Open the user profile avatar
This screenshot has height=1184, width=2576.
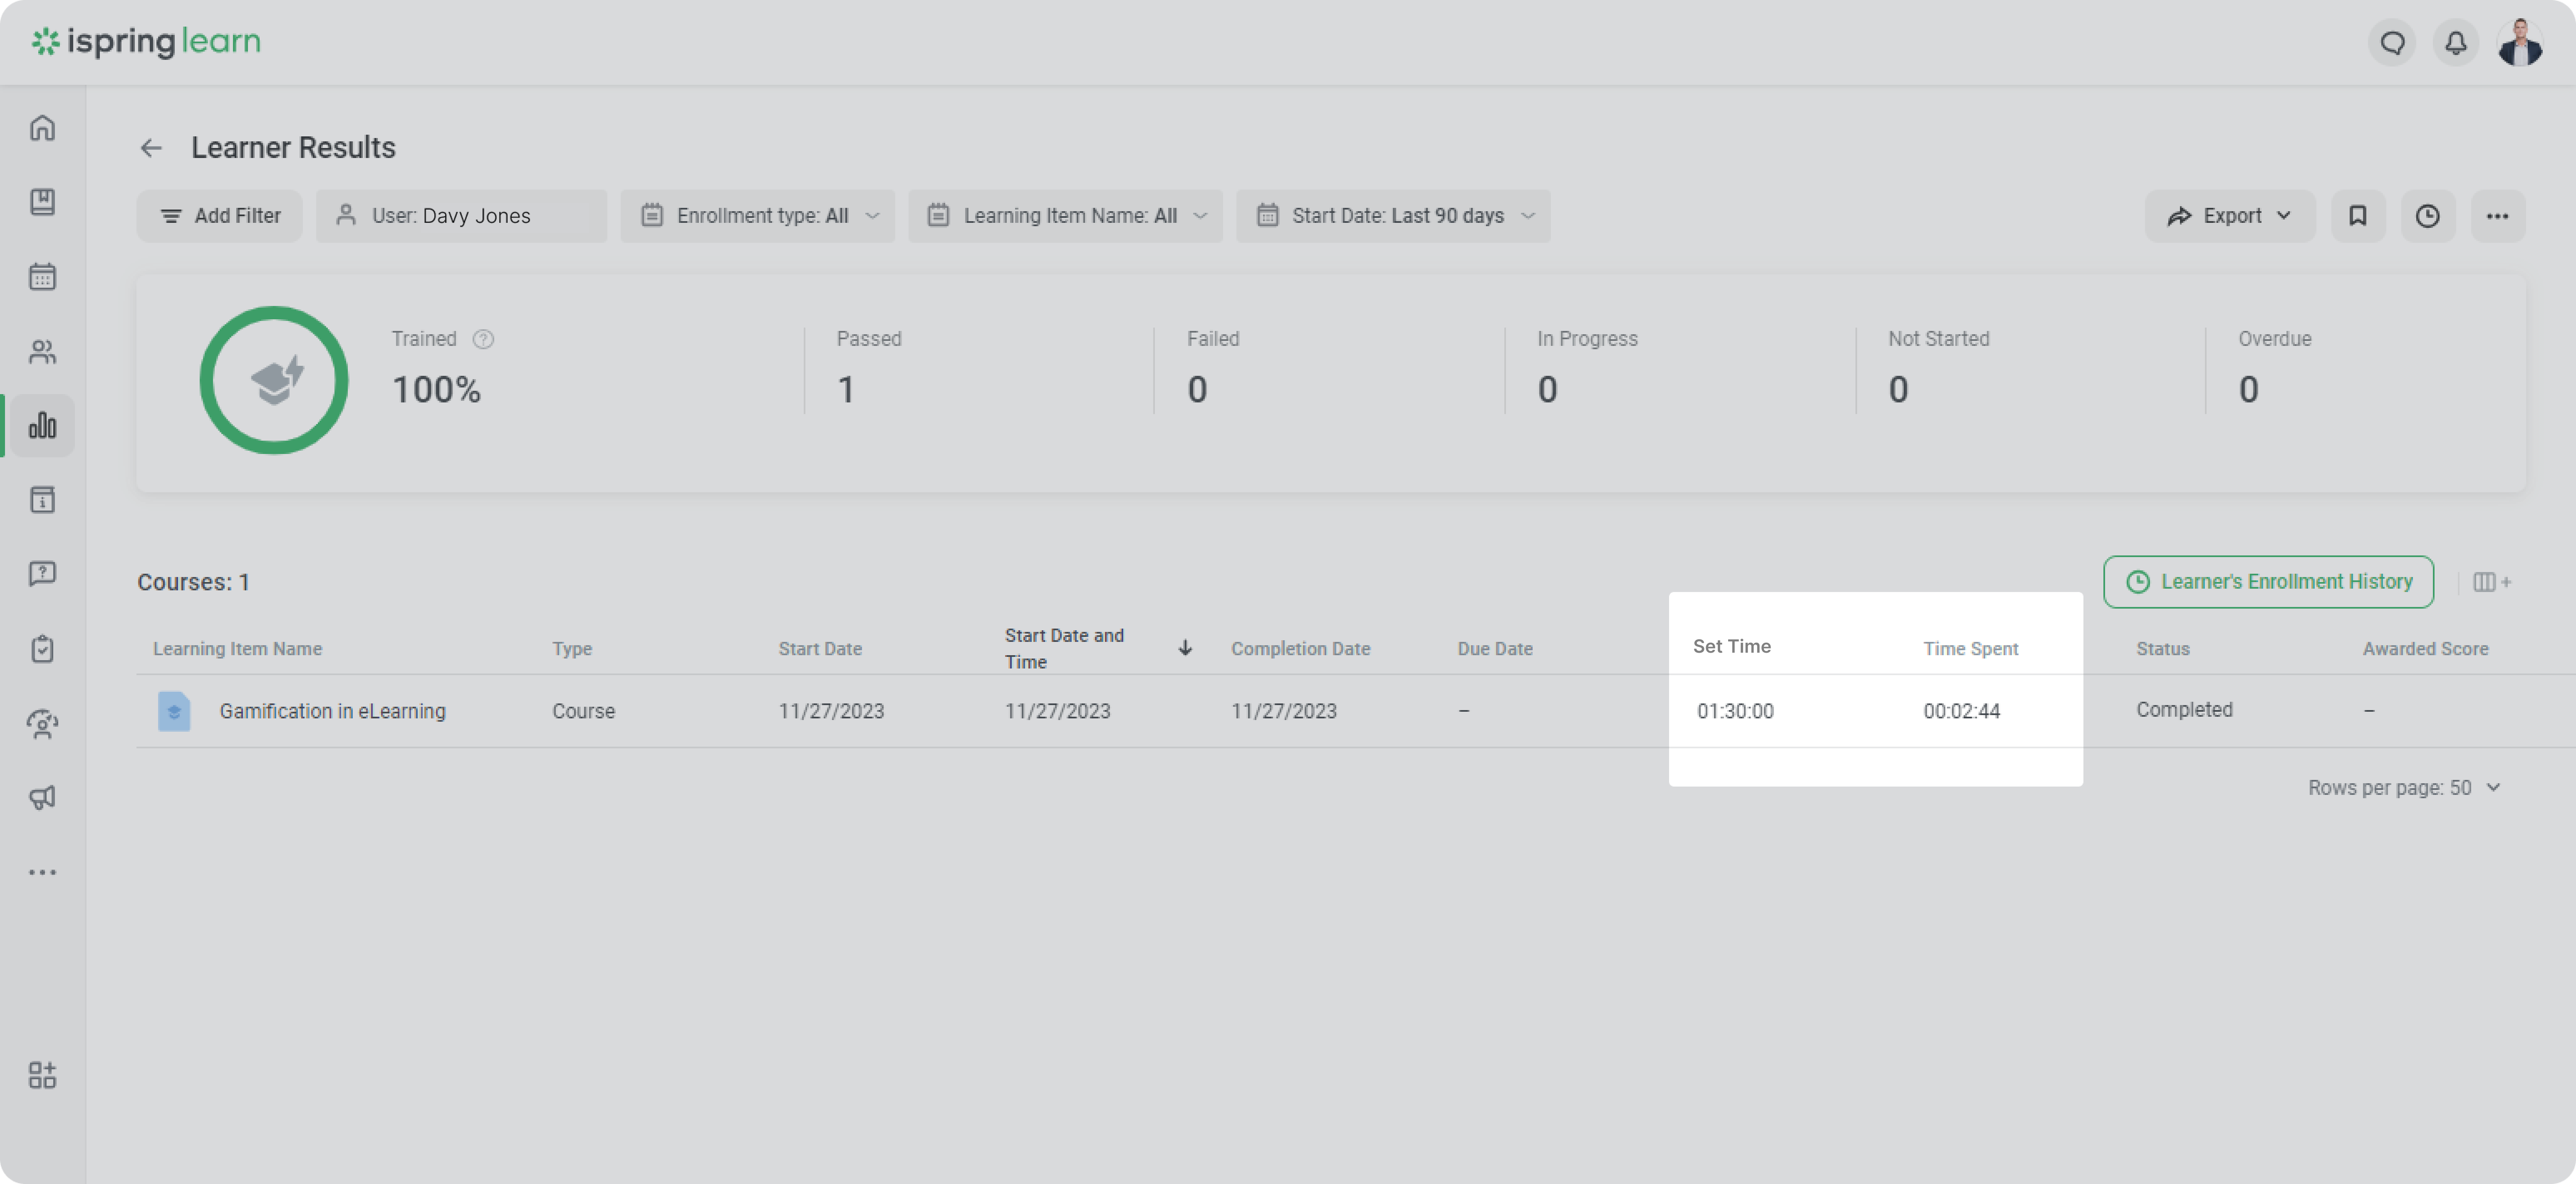click(2520, 43)
